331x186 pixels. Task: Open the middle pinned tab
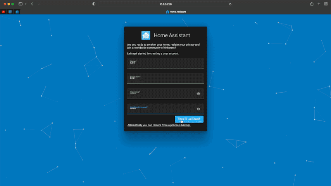tap(10, 12)
